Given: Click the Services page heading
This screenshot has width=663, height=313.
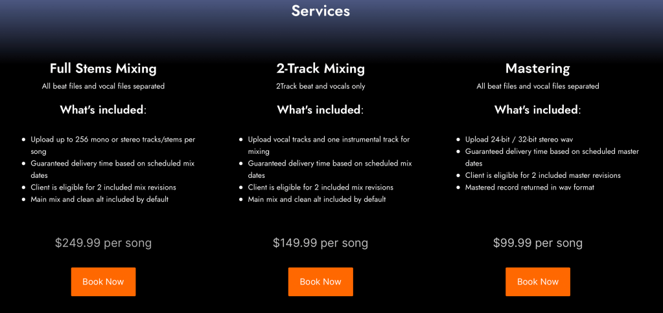Looking at the screenshot, I should click(320, 11).
